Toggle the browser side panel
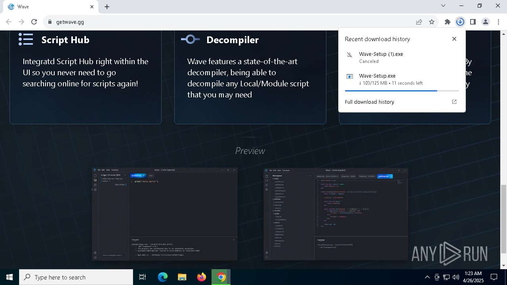This screenshot has height=285, width=507. click(x=473, y=22)
